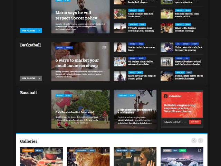Open 'Could Ronaldo lead Red Socks team?' in the list

[141, 15]
